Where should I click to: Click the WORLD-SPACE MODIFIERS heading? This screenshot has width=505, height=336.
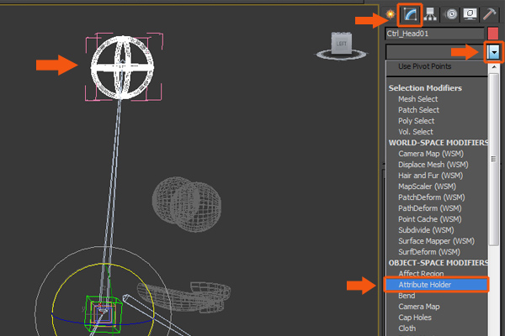pos(438,143)
